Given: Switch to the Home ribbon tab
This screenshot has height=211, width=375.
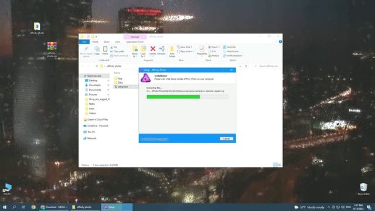Looking at the screenshot, I should coord(95,42).
